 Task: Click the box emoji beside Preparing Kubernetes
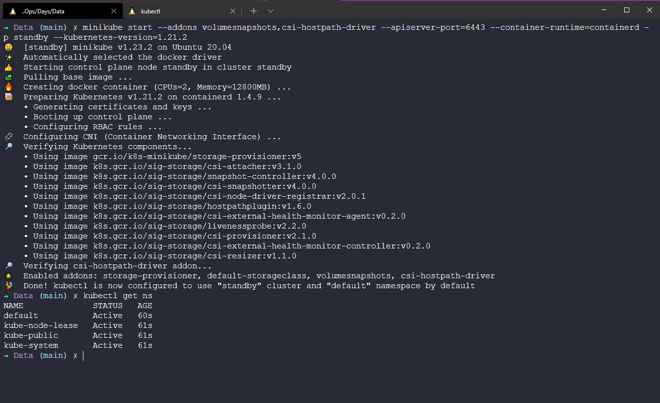(x=8, y=97)
